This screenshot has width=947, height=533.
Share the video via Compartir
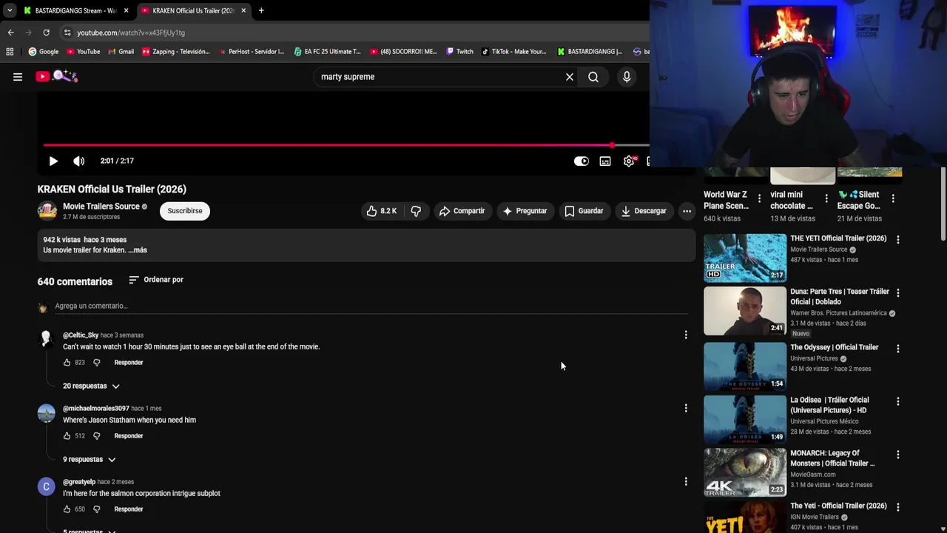pyautogui.click(x=462, y=211)
